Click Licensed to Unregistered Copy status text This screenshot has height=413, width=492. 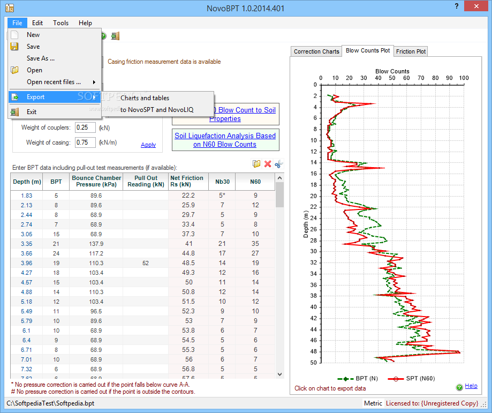point(432,403)
